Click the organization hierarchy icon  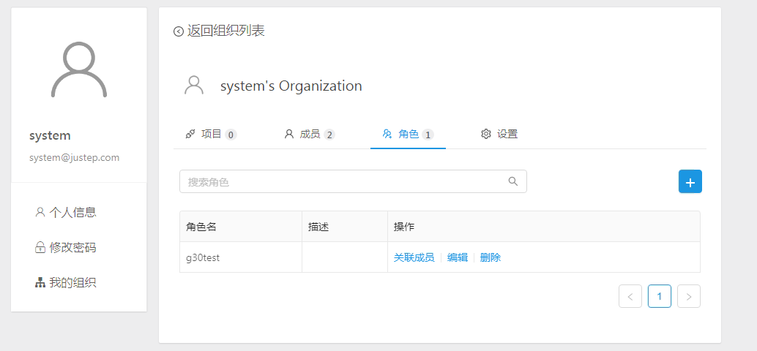coord(40,283)
